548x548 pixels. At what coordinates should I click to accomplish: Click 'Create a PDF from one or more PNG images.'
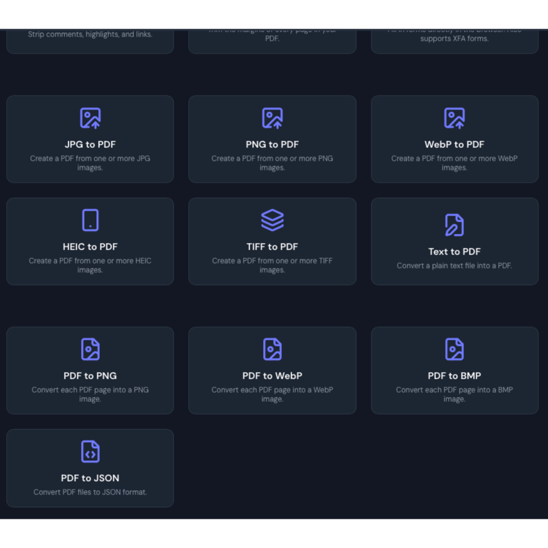coord(272,163)
